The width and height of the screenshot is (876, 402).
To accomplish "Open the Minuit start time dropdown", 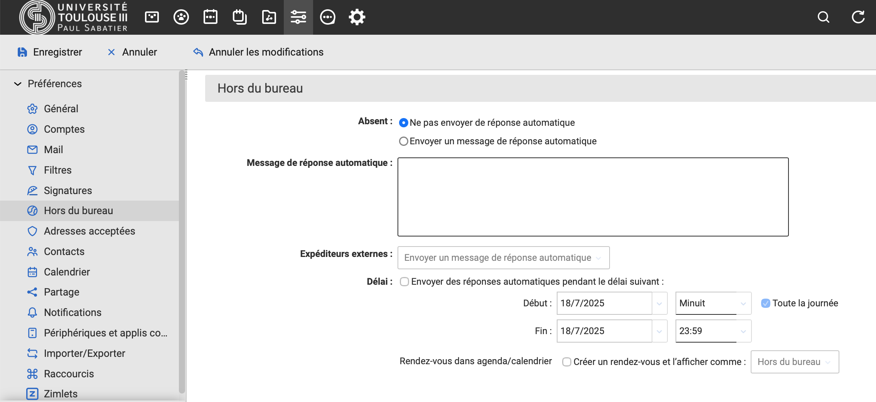I will pos(713,303).
